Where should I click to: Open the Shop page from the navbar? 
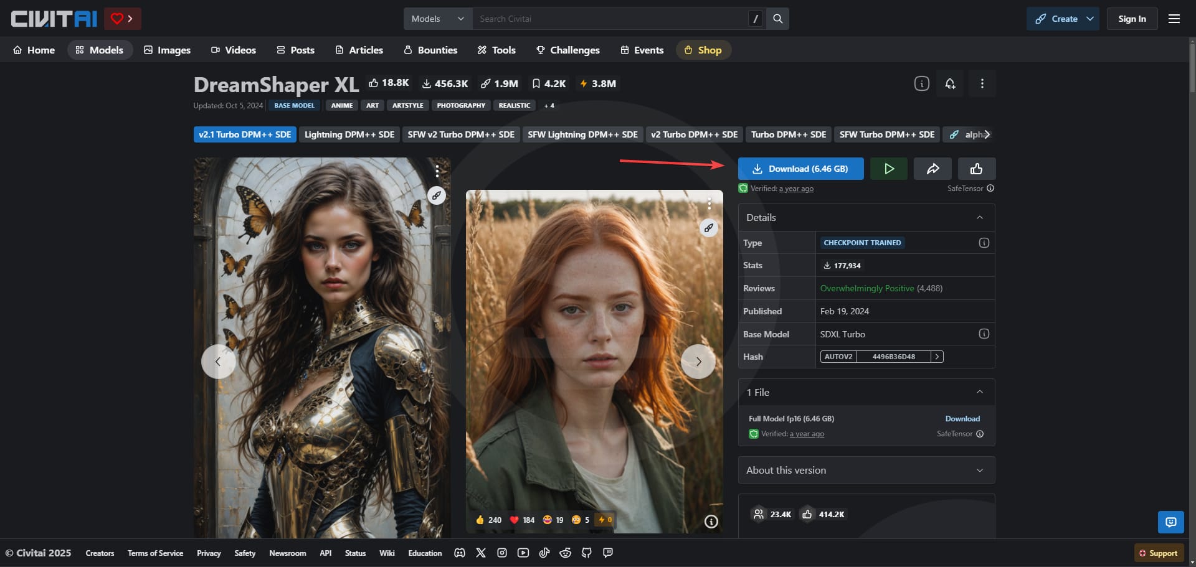703,50
